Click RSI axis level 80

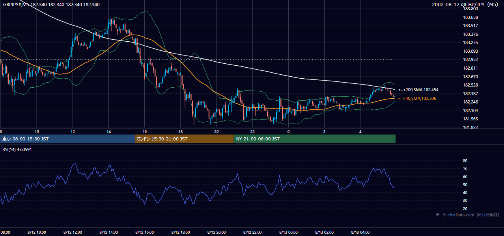pyautogui.click(x=465, y=161)
